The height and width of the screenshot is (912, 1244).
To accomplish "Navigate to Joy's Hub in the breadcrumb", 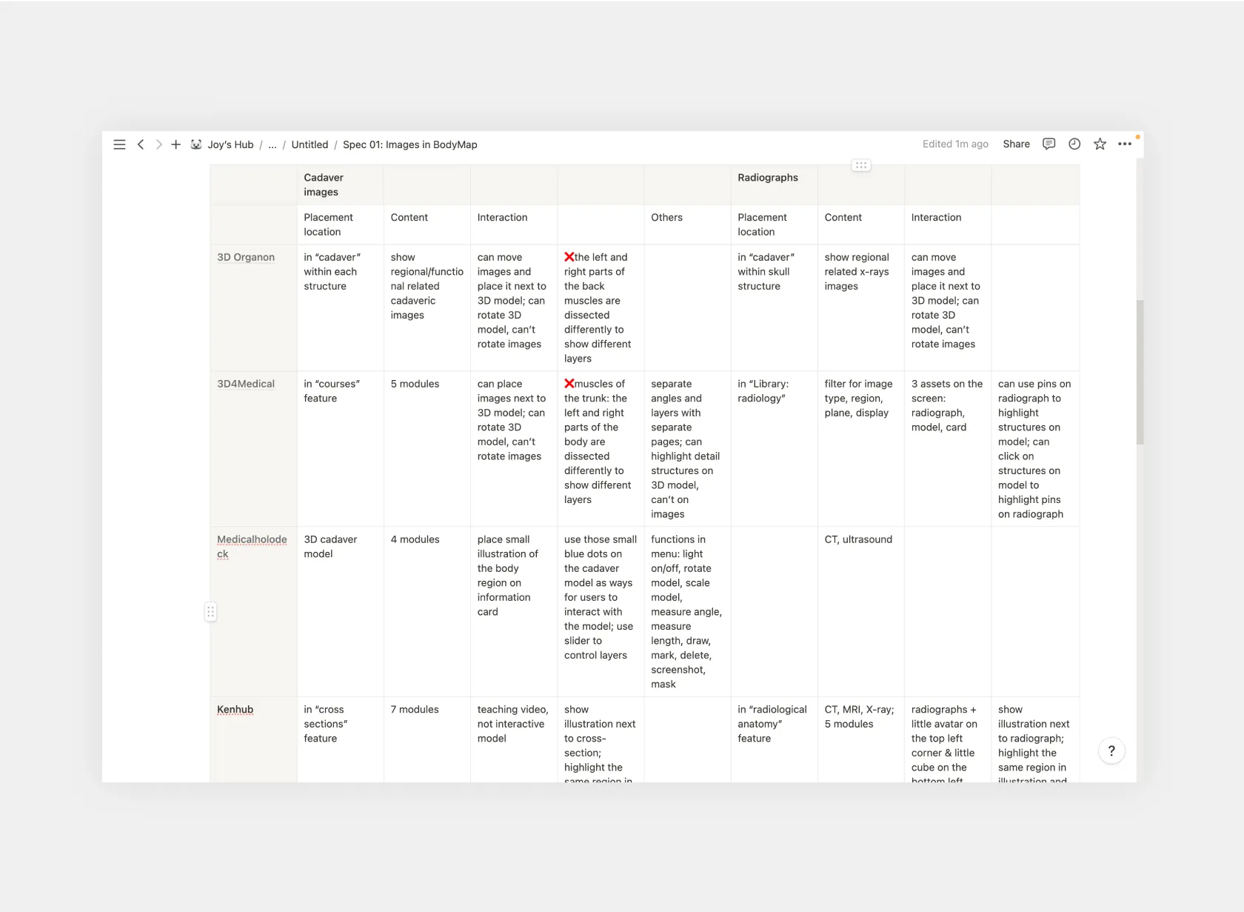I will coord(230,144).
